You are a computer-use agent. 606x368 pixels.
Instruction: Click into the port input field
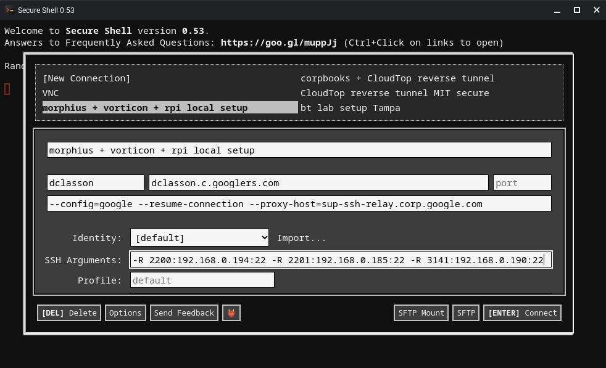(x=521, y=183)
